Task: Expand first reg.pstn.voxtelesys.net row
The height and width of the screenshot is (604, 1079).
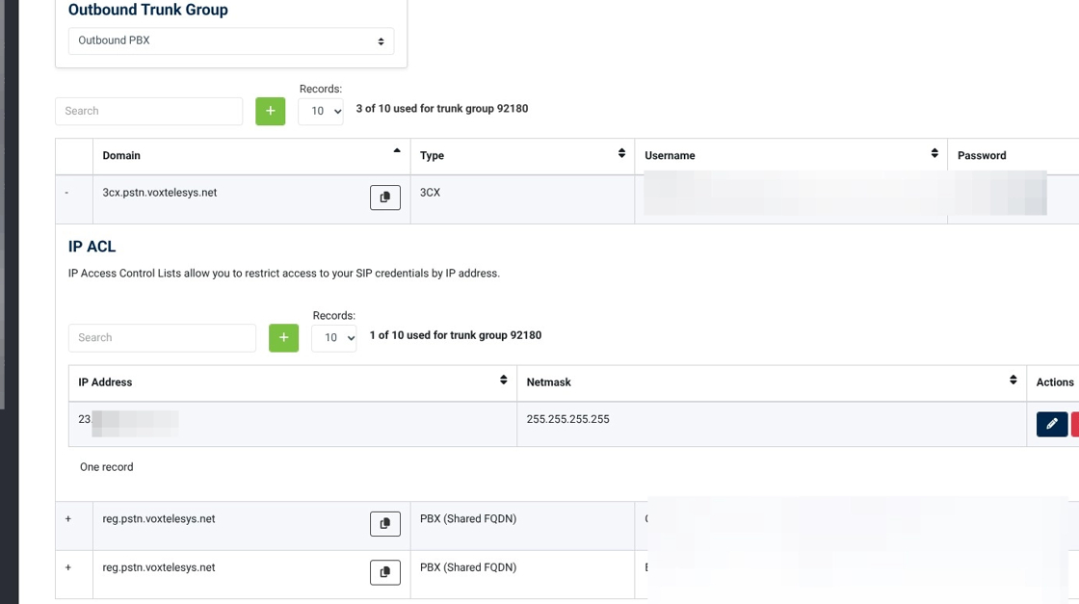Action: [x=67, y=519]
